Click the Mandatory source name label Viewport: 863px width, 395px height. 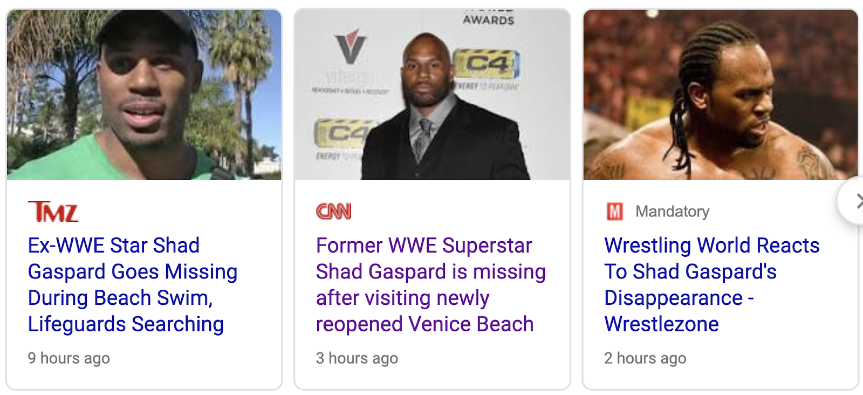point(672,212)
